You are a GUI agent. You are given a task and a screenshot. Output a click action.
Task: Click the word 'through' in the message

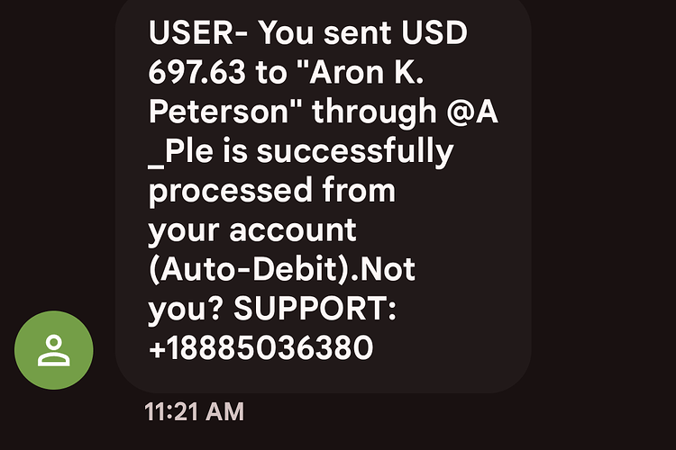[374, 112]
